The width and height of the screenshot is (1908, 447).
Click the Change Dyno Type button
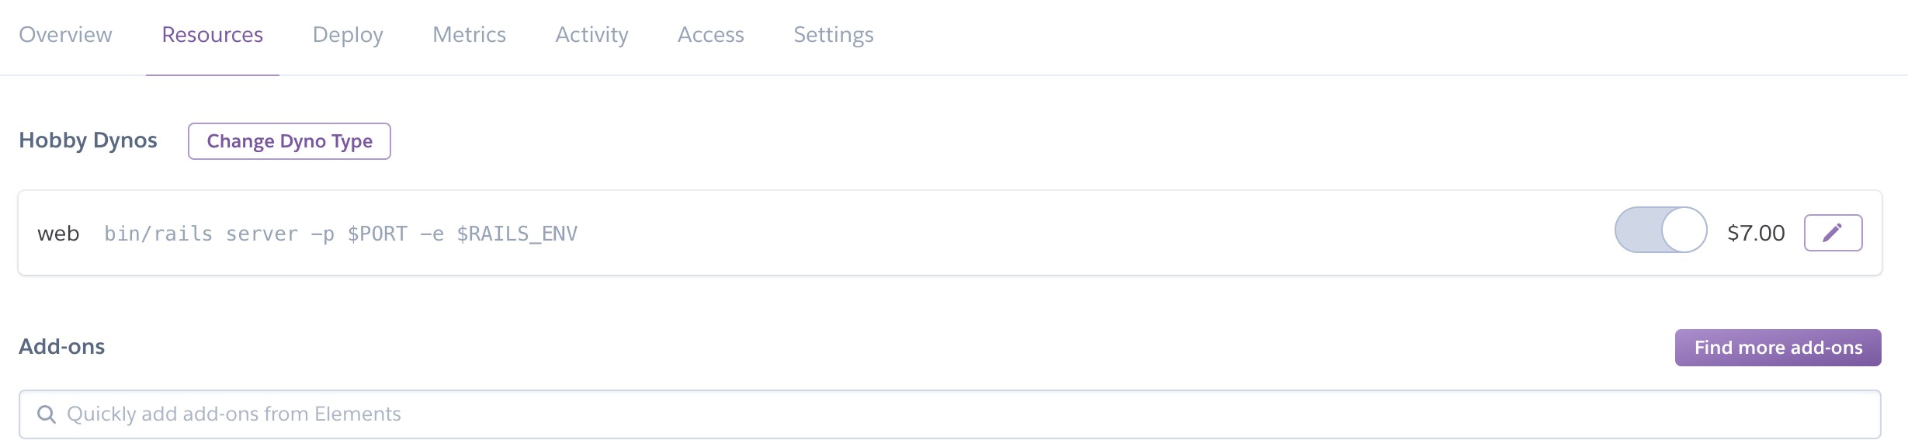[290, 141]
